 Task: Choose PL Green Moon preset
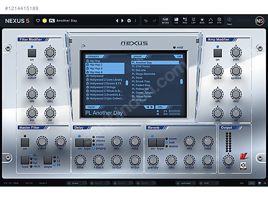(155, 96)
